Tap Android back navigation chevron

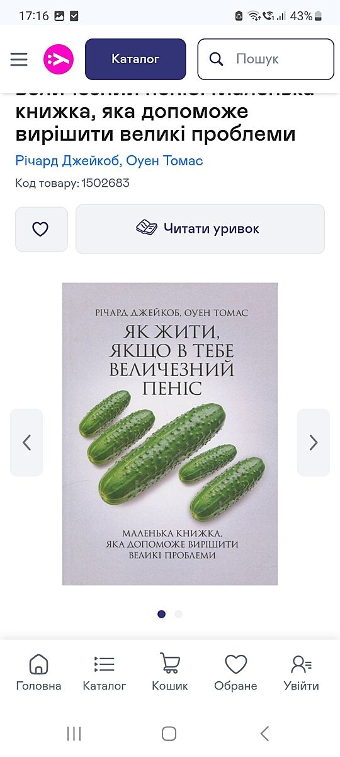264,733
